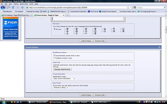This screenshot has height=104, width=167.
Task: Open the EMHI bookmark
Action: (43, 11)
